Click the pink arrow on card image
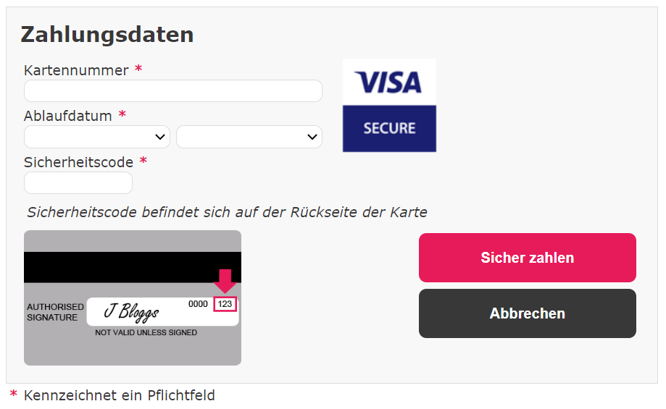The height and width of the screenshot is (409, 666). pos(225,281)
